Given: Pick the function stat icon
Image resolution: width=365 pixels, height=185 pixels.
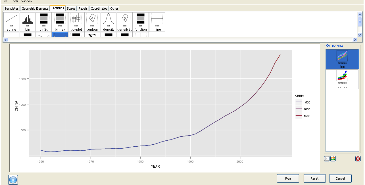Looking at the screenshot, I should (141, 22).
